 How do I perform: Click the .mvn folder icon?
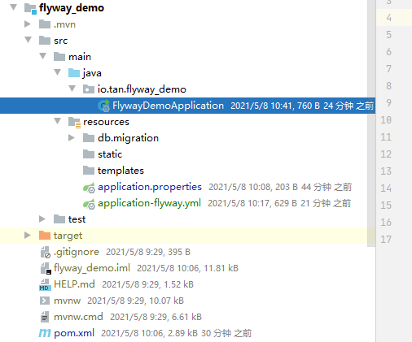click(x=45, y=24)
